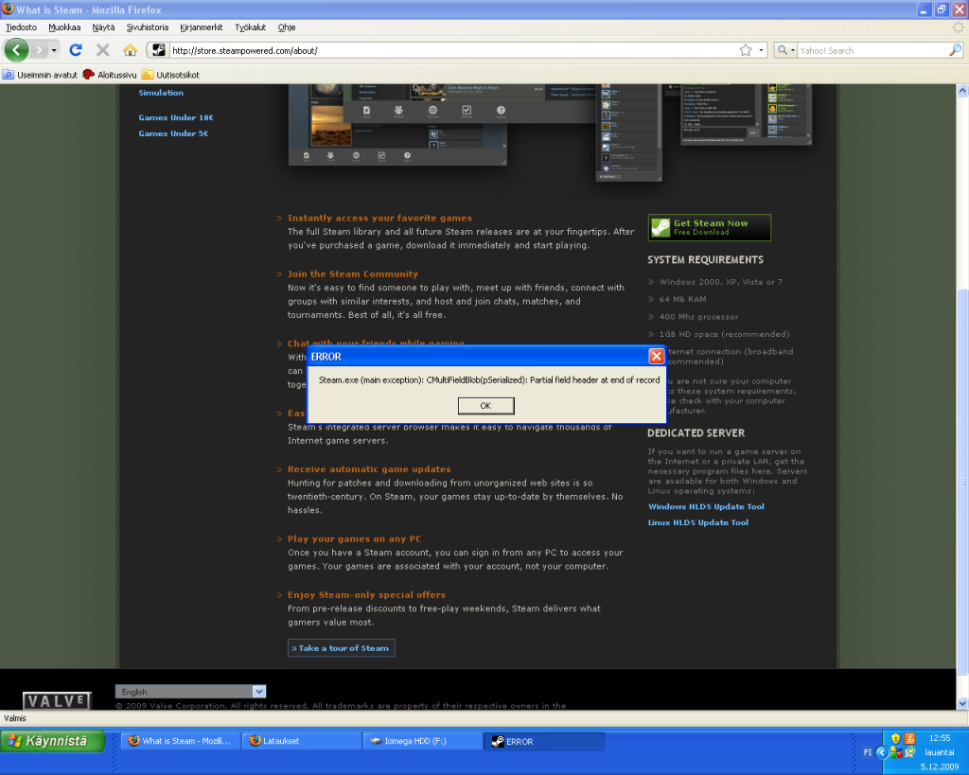The image size is (969, 775).
Task: Open the Tiedosto menu
Action: (22, 27)
